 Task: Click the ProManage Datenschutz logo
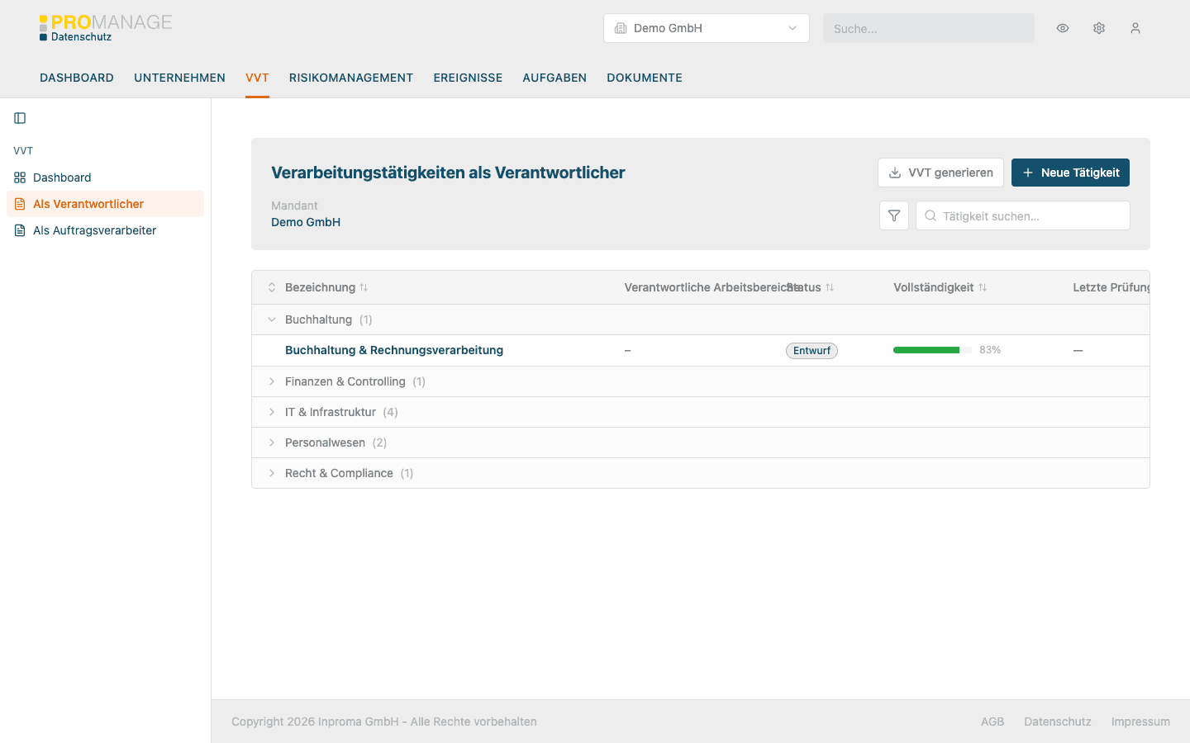(x=106, y=28)
